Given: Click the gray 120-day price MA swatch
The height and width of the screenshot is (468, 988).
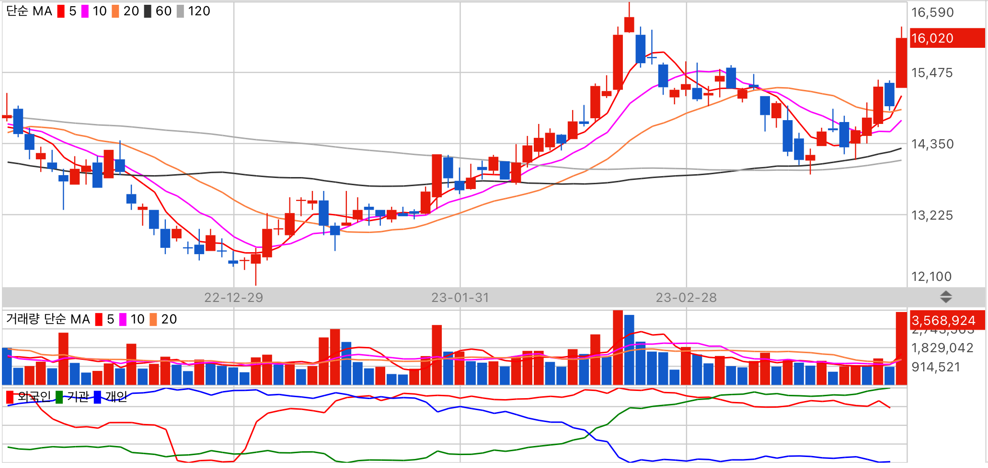Looking at the screenshot, I should [180, 11].
